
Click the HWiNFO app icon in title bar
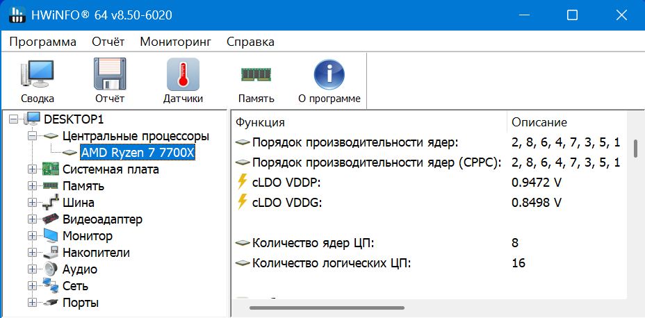17,15
